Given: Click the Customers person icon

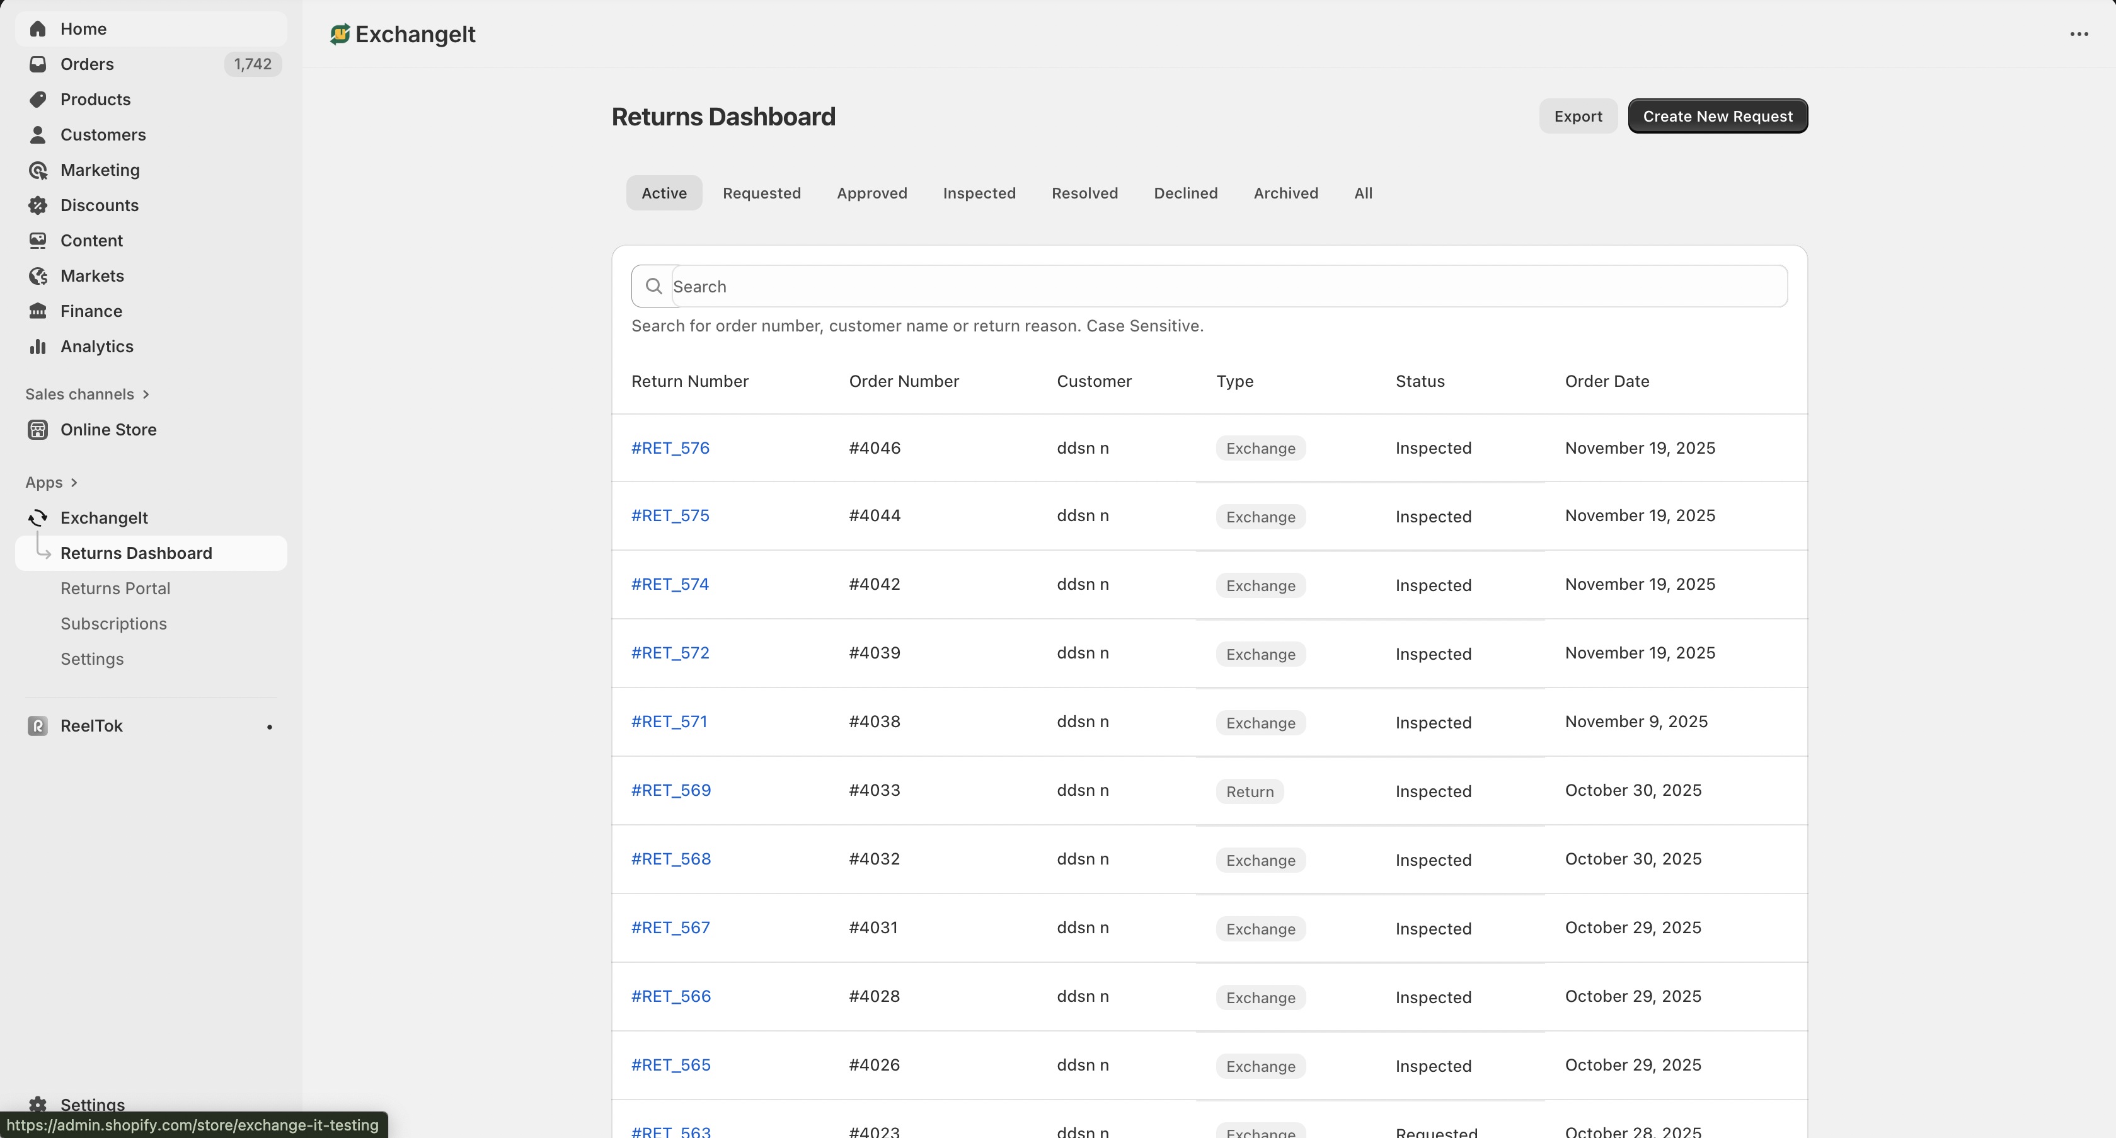Looking at the screenshot, I should [x=38, y=135].
